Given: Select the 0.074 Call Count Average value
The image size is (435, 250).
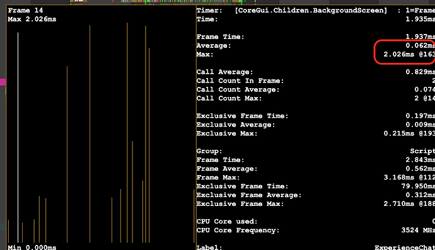Looking at the screenshot, I should pos(424,90).
